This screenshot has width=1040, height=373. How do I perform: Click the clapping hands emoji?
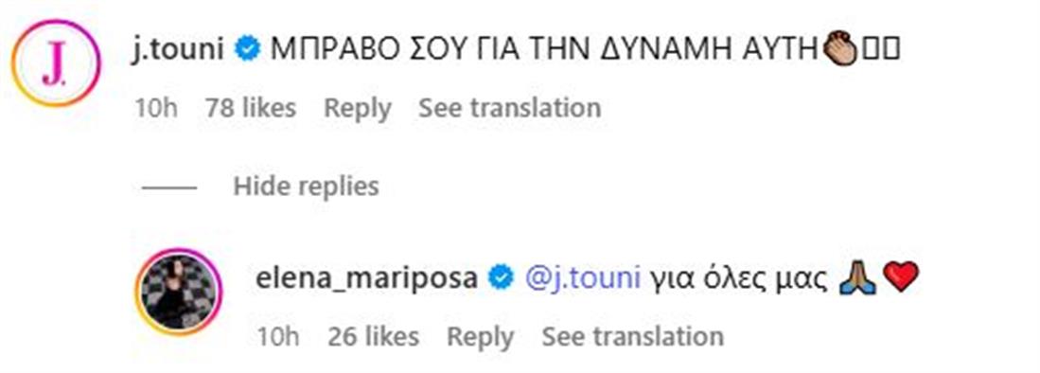[x=839, y=50]
